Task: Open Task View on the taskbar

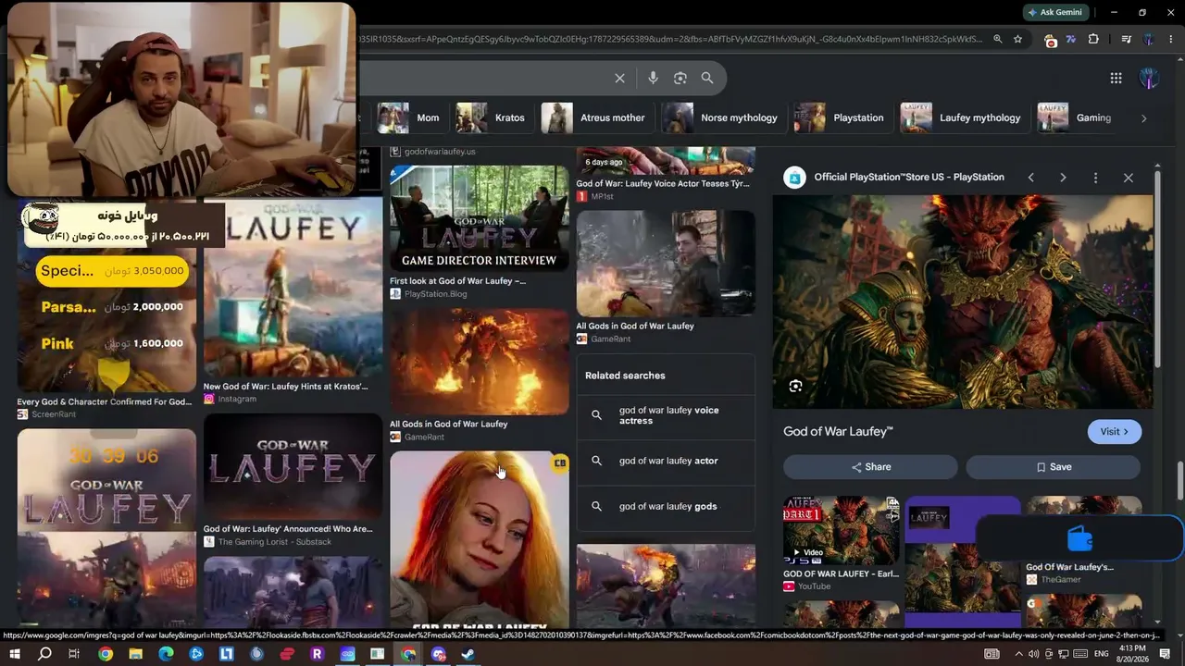Action: pos(75,654)
